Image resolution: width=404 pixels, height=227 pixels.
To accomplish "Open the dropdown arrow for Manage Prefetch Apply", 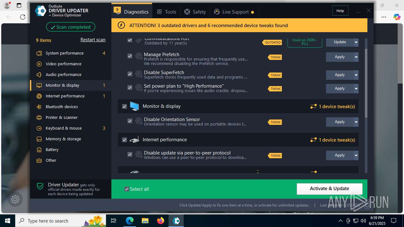I will 356,57.
